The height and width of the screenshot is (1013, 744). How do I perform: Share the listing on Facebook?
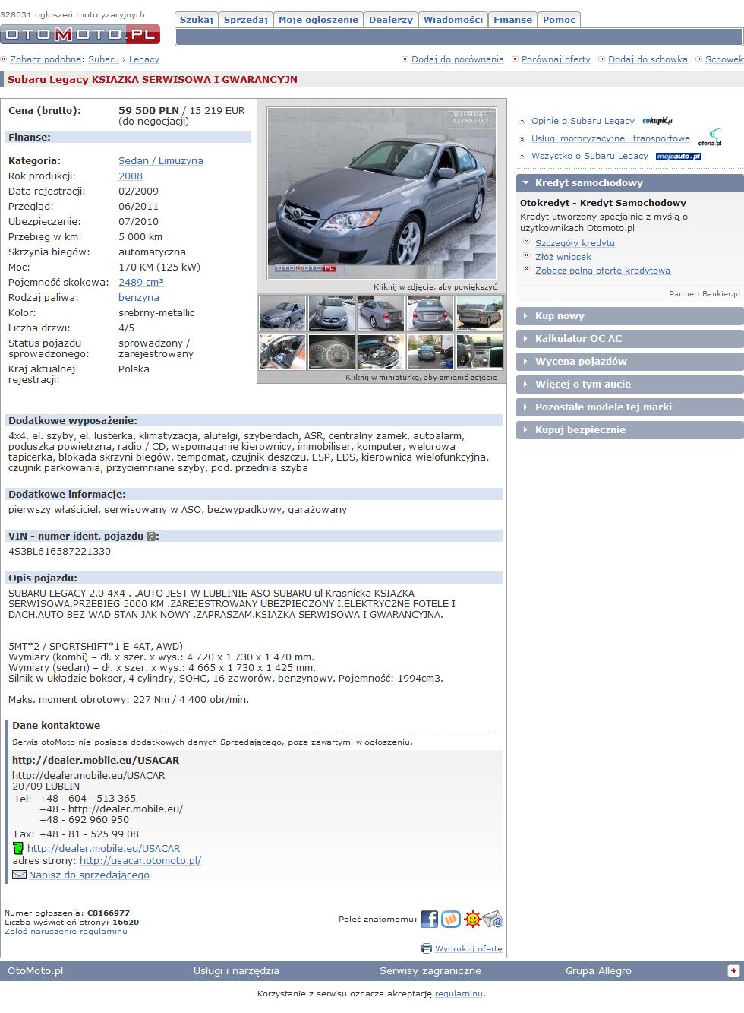point(430,920)
